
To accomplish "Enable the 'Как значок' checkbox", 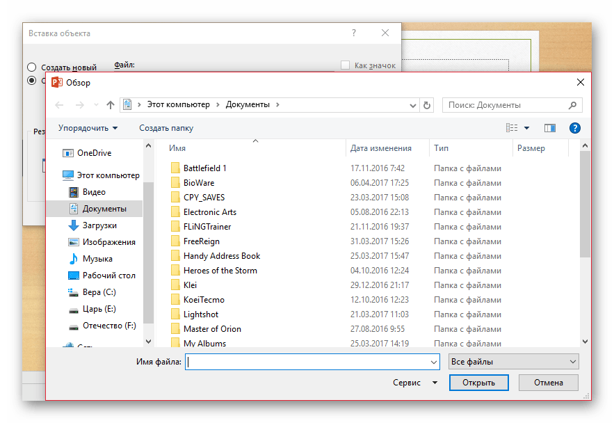I will (x=346, y=65).
